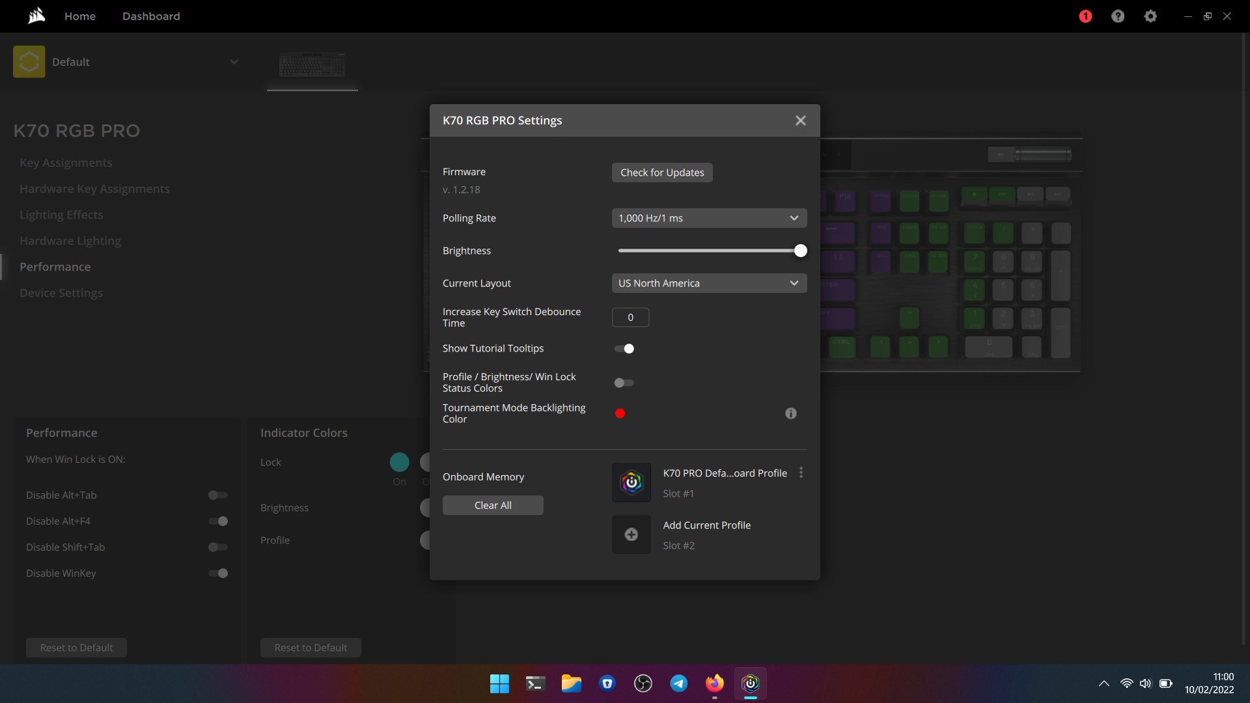Launch OBS Studio from the taskbar
1250x703 pixels.
(643, 683)
